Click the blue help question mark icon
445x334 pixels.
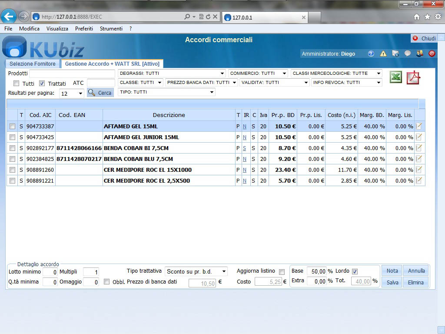371,54
